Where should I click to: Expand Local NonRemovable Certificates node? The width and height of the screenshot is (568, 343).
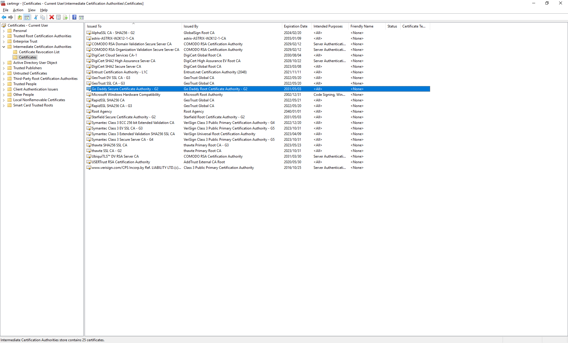point(4,100)
